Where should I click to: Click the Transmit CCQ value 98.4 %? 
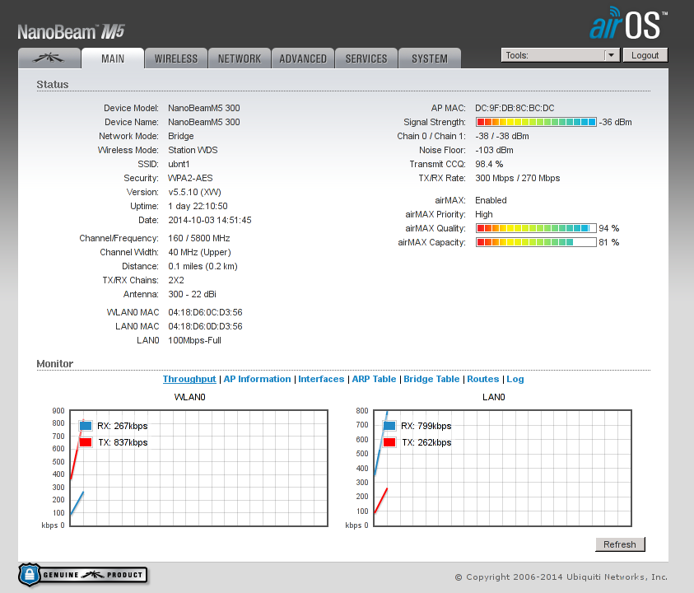coord(489,164)
